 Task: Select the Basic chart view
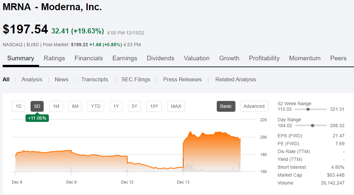[226, 106]
